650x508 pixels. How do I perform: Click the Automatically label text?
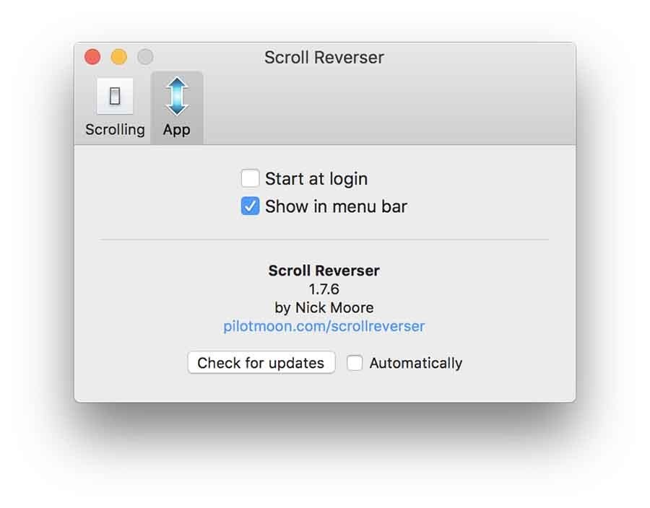pos(415,363)
